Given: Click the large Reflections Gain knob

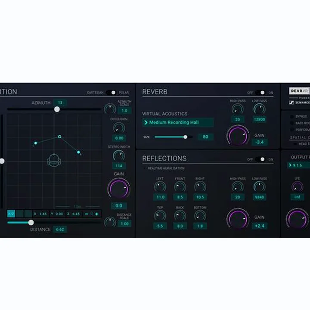Looking at the screenshot, I should click(x=238, y=218).
